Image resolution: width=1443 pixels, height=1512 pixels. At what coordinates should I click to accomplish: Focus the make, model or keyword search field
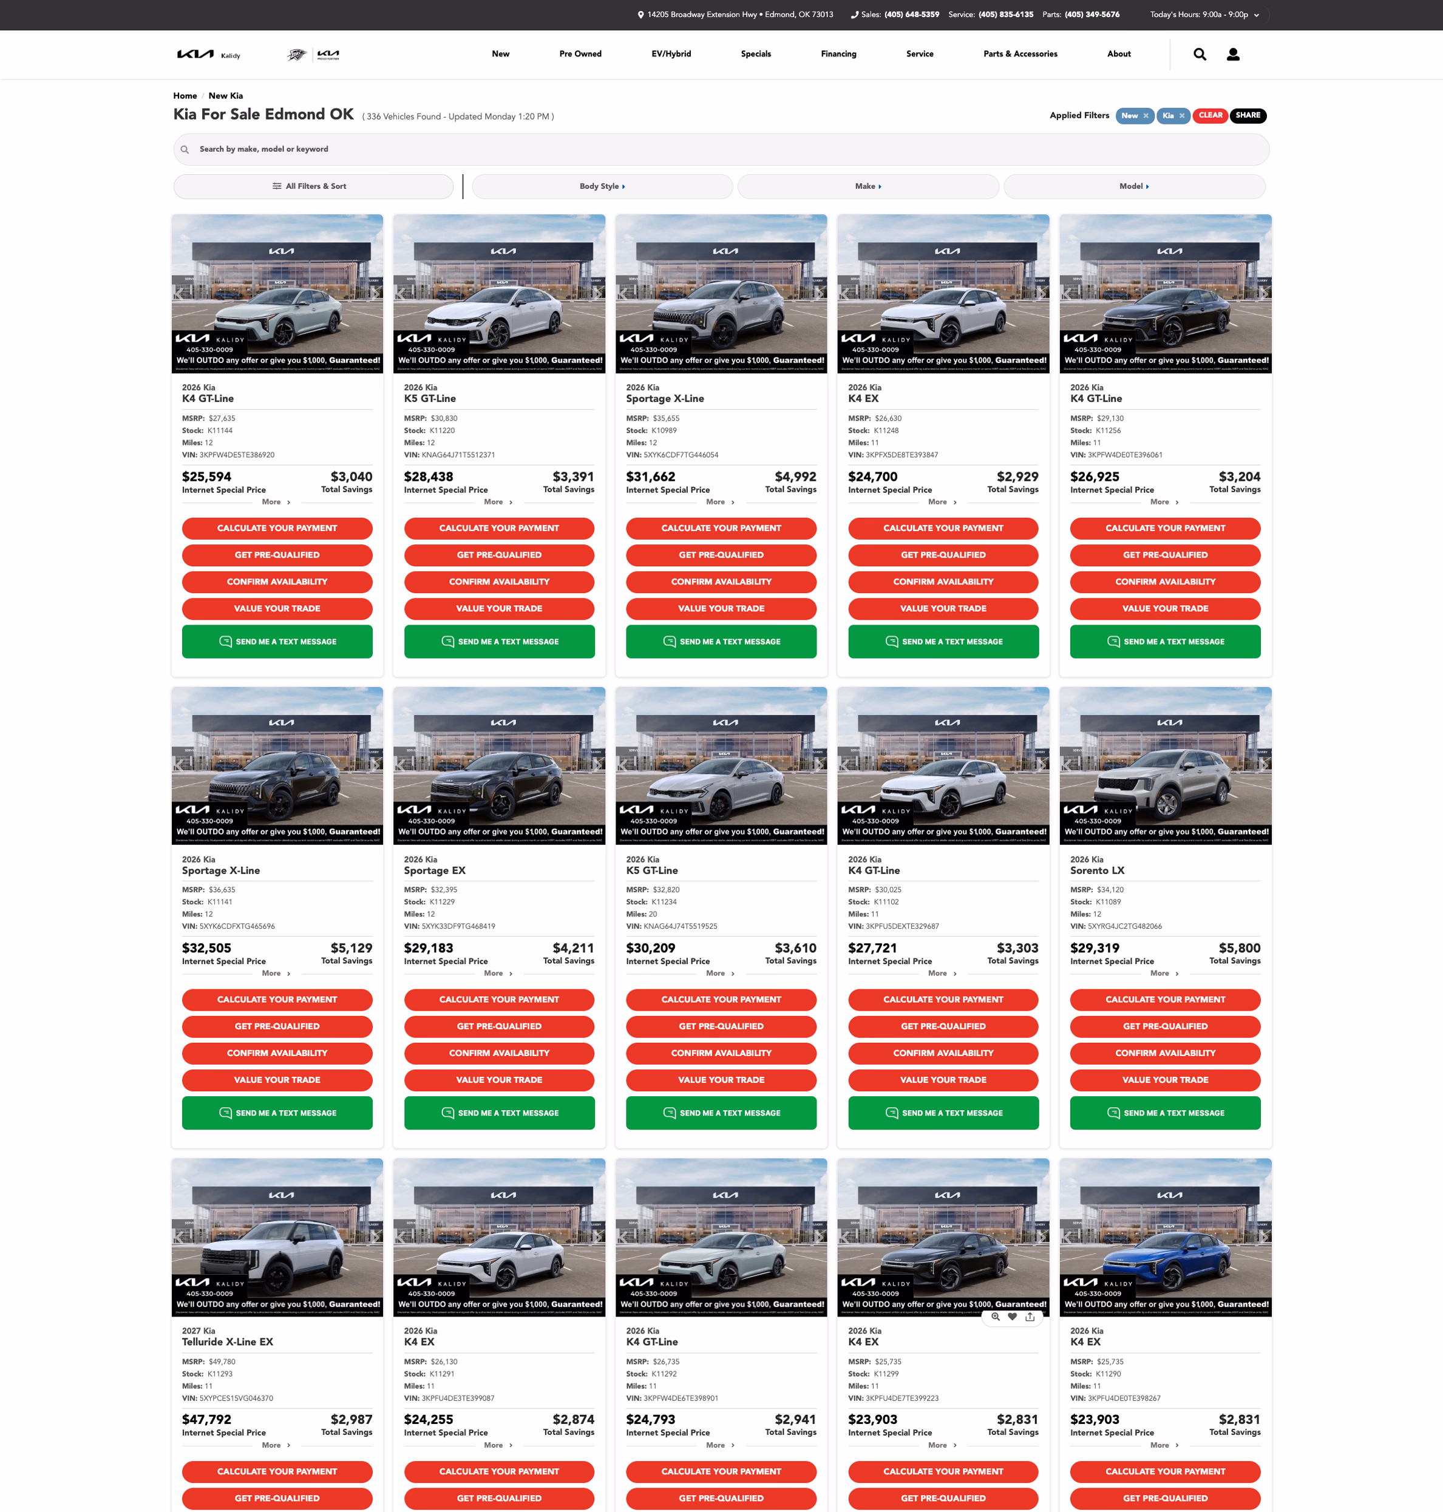click(x=721, y=150)
